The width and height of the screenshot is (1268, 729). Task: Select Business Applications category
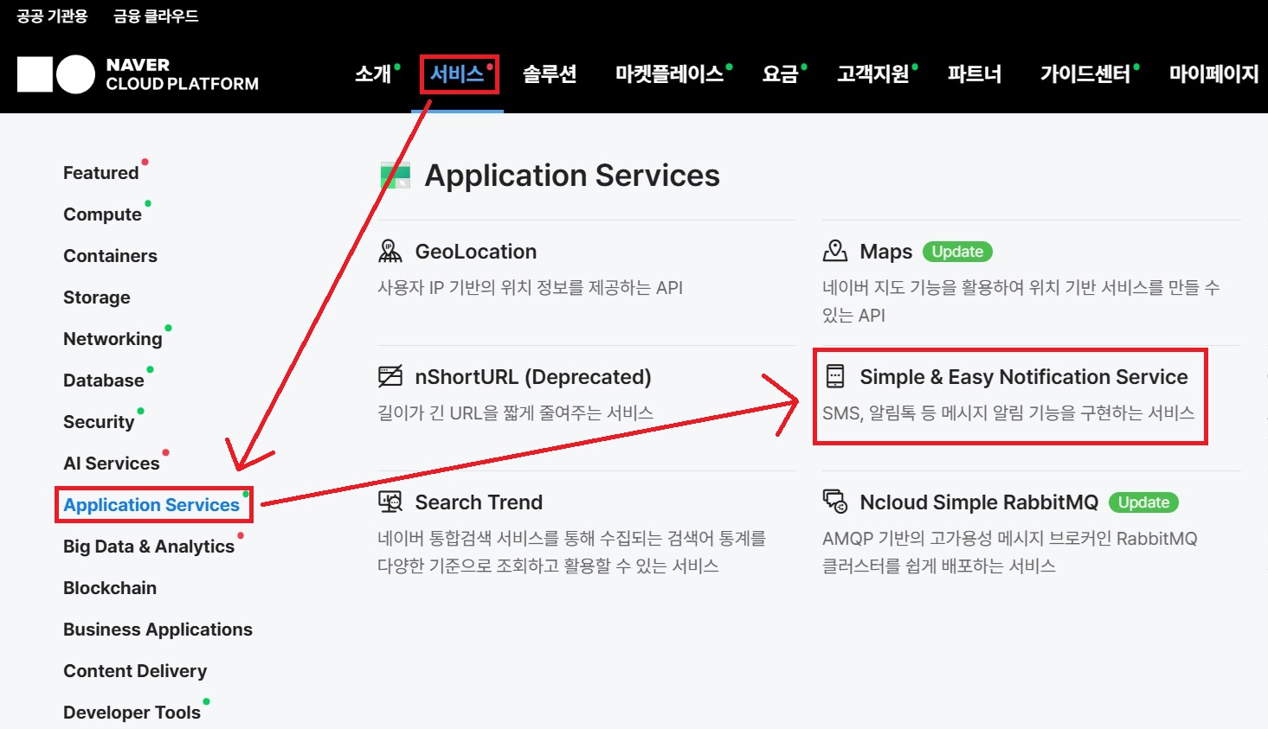[x=158, y=630]
